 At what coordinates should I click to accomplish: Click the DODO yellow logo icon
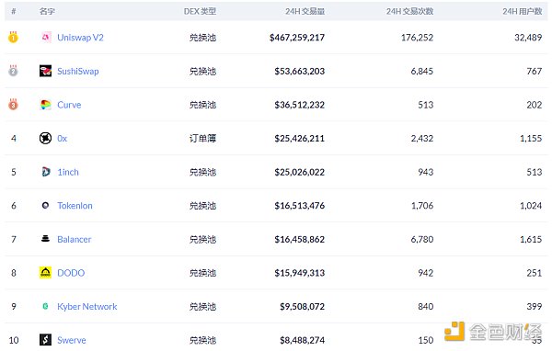click(45, 273)
